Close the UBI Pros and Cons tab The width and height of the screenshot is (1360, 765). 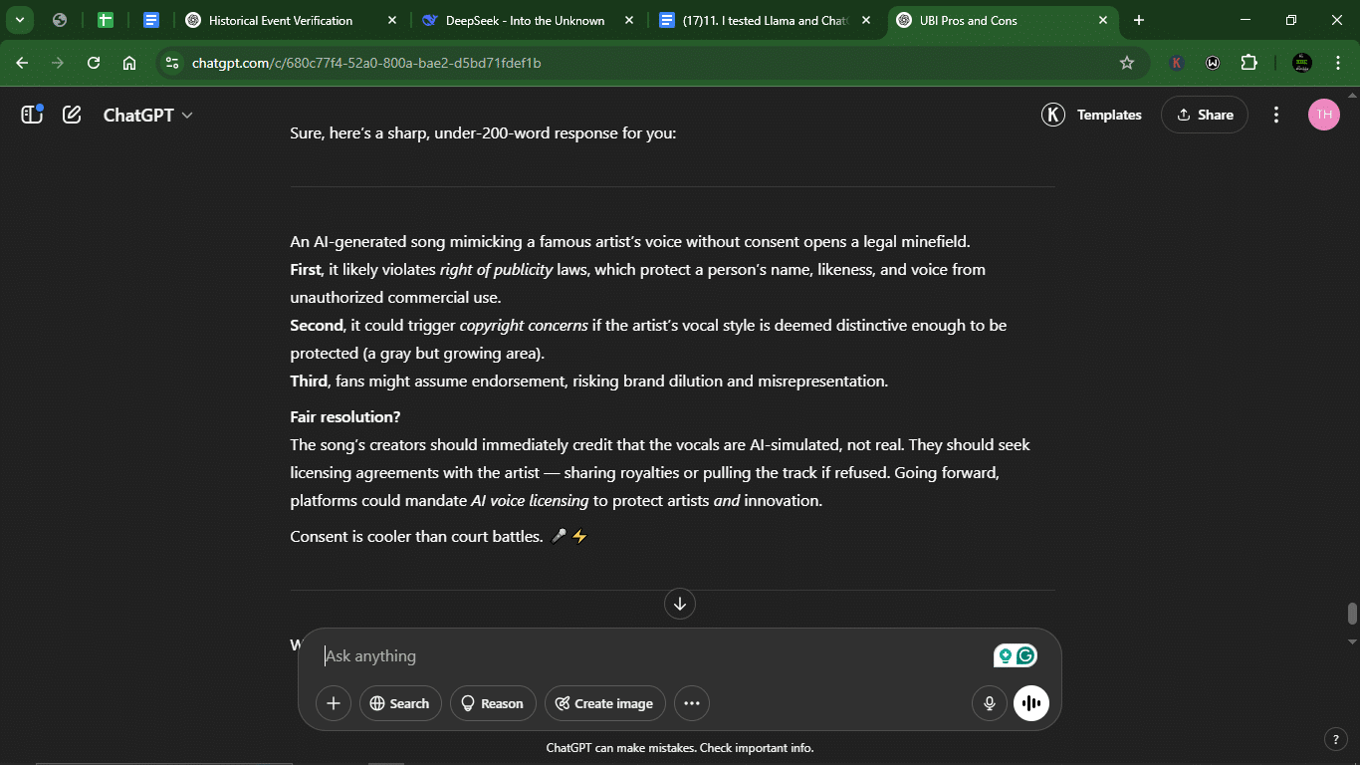[x=1102, y=20]
